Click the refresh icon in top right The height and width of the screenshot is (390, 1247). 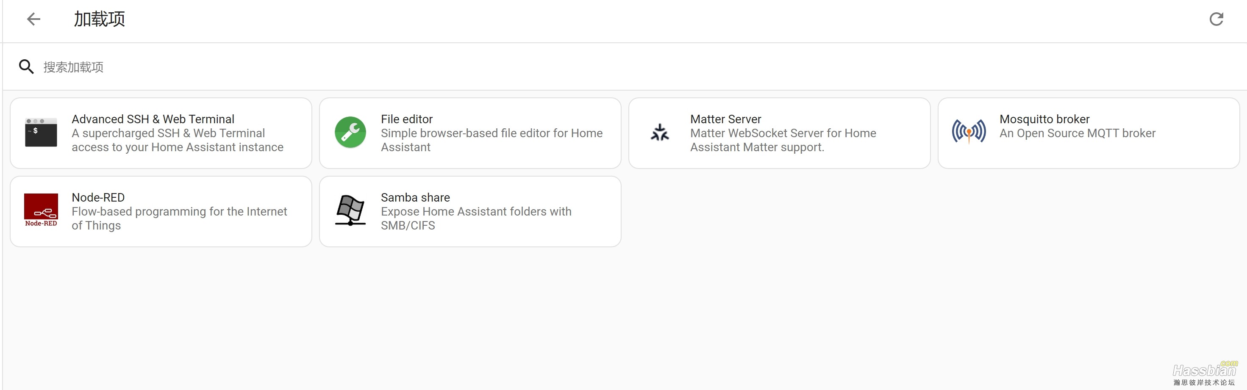1216,19
